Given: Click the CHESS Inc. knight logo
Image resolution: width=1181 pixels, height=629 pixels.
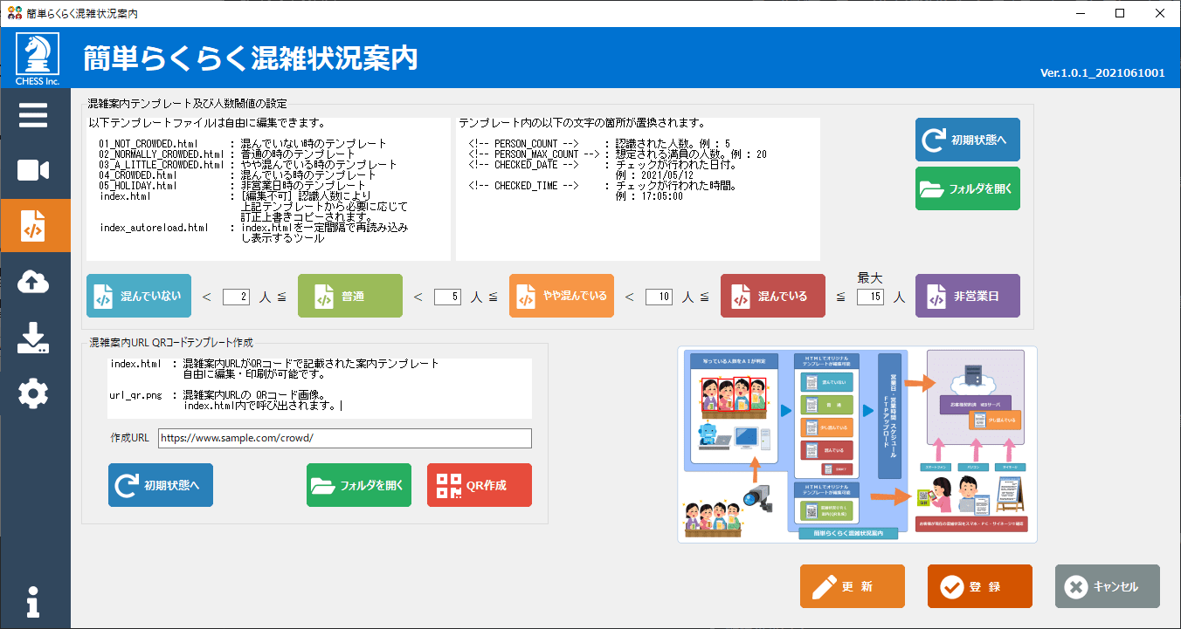Looking at the screenshot, I should [x=38, y=59].
